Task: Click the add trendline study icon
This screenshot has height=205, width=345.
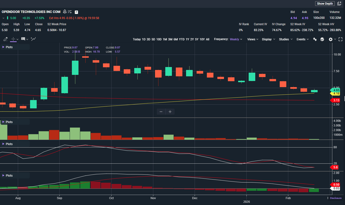Action: tap(33, 39)
